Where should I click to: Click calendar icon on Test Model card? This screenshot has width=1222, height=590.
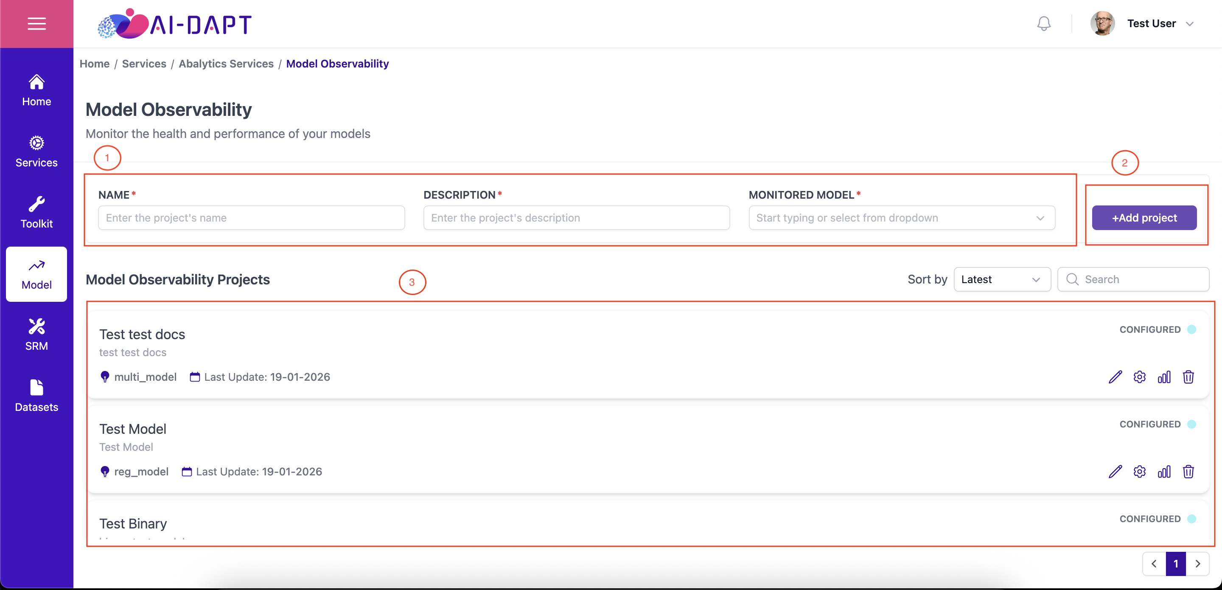pyautogui.click(x=187, y=472)
